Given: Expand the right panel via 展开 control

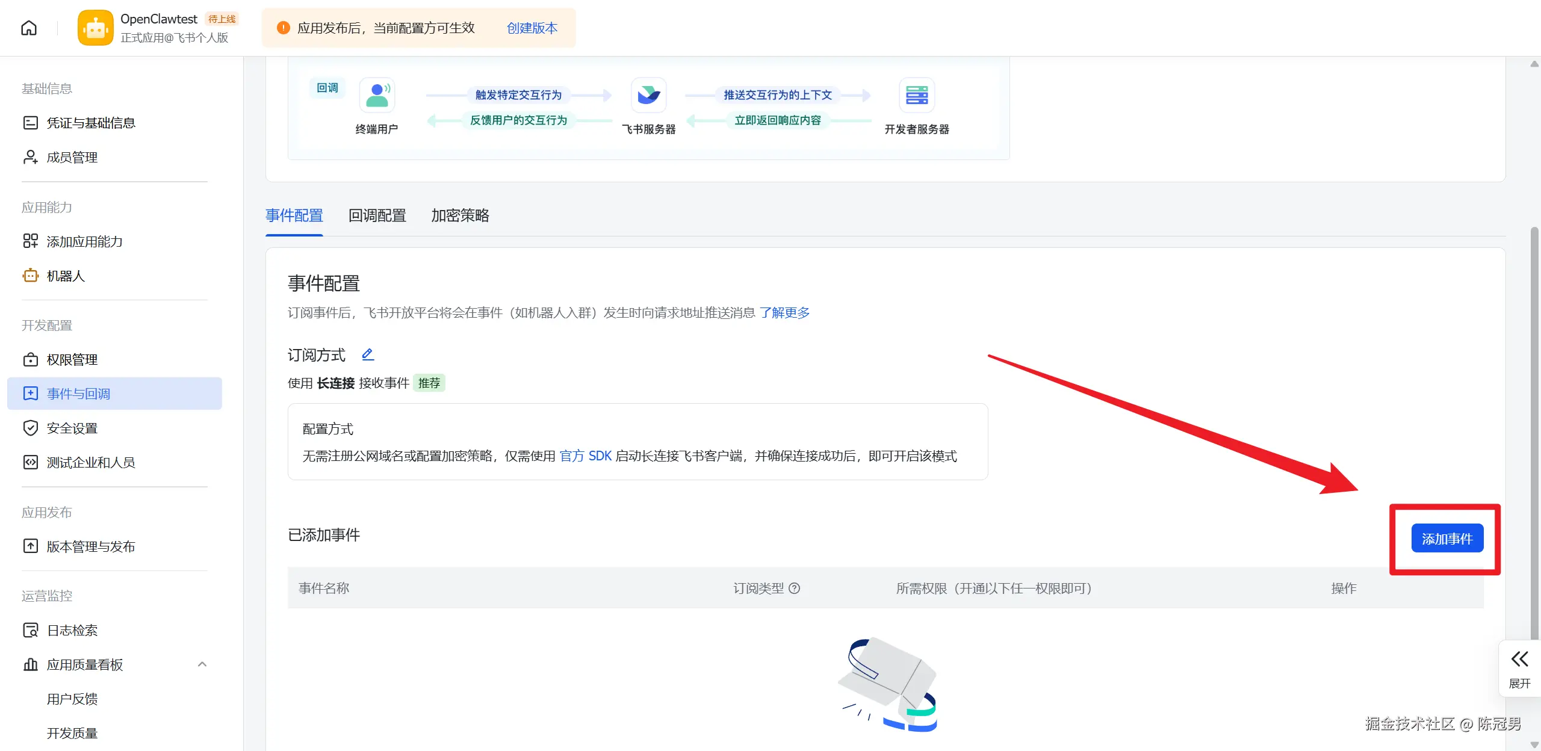Looking at the screenshot, I should [1519, 668].
